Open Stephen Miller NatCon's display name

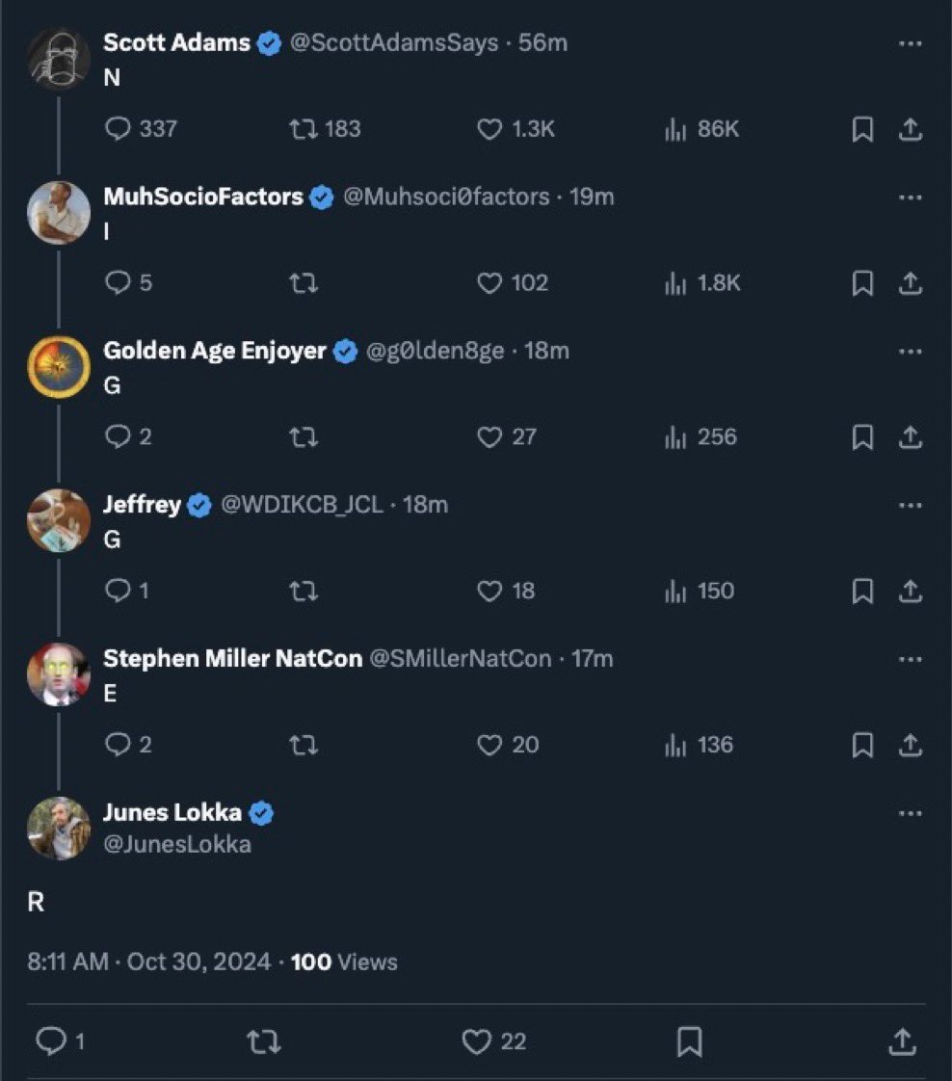232,658
